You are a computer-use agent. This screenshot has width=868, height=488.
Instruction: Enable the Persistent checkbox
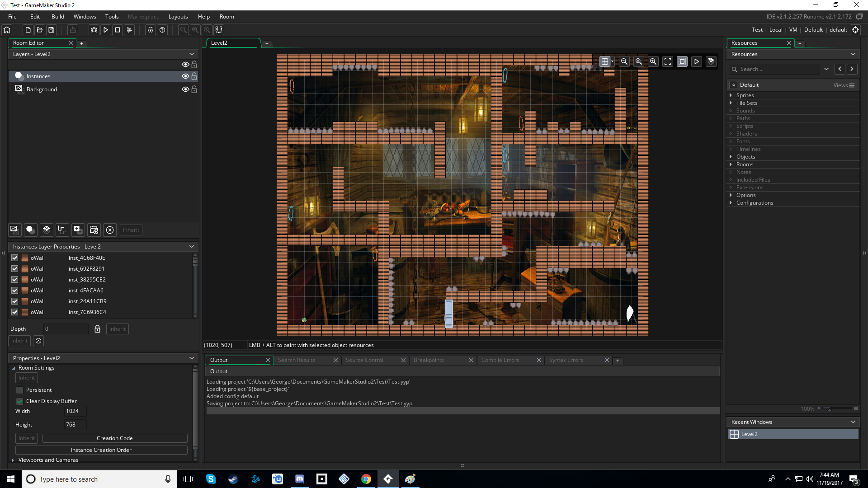point(19,390)
